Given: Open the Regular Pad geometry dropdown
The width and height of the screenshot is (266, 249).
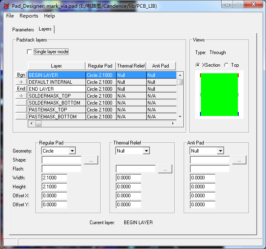Looking at the screenshot, I should coord(72,151).
